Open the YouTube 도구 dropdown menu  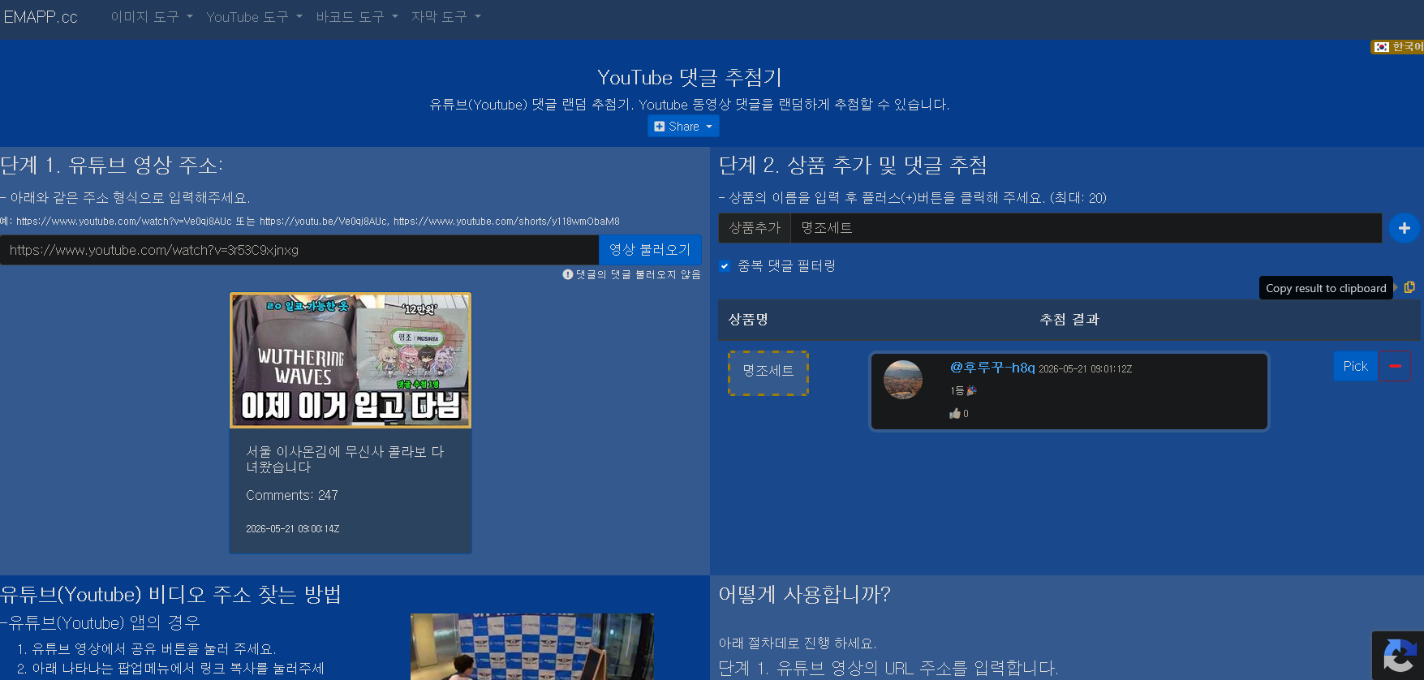click(254, 17)
